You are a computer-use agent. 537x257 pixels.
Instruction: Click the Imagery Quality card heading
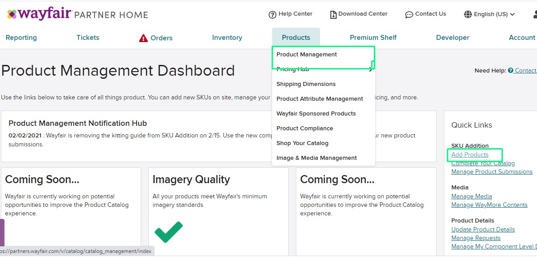(x=191, y=180)
